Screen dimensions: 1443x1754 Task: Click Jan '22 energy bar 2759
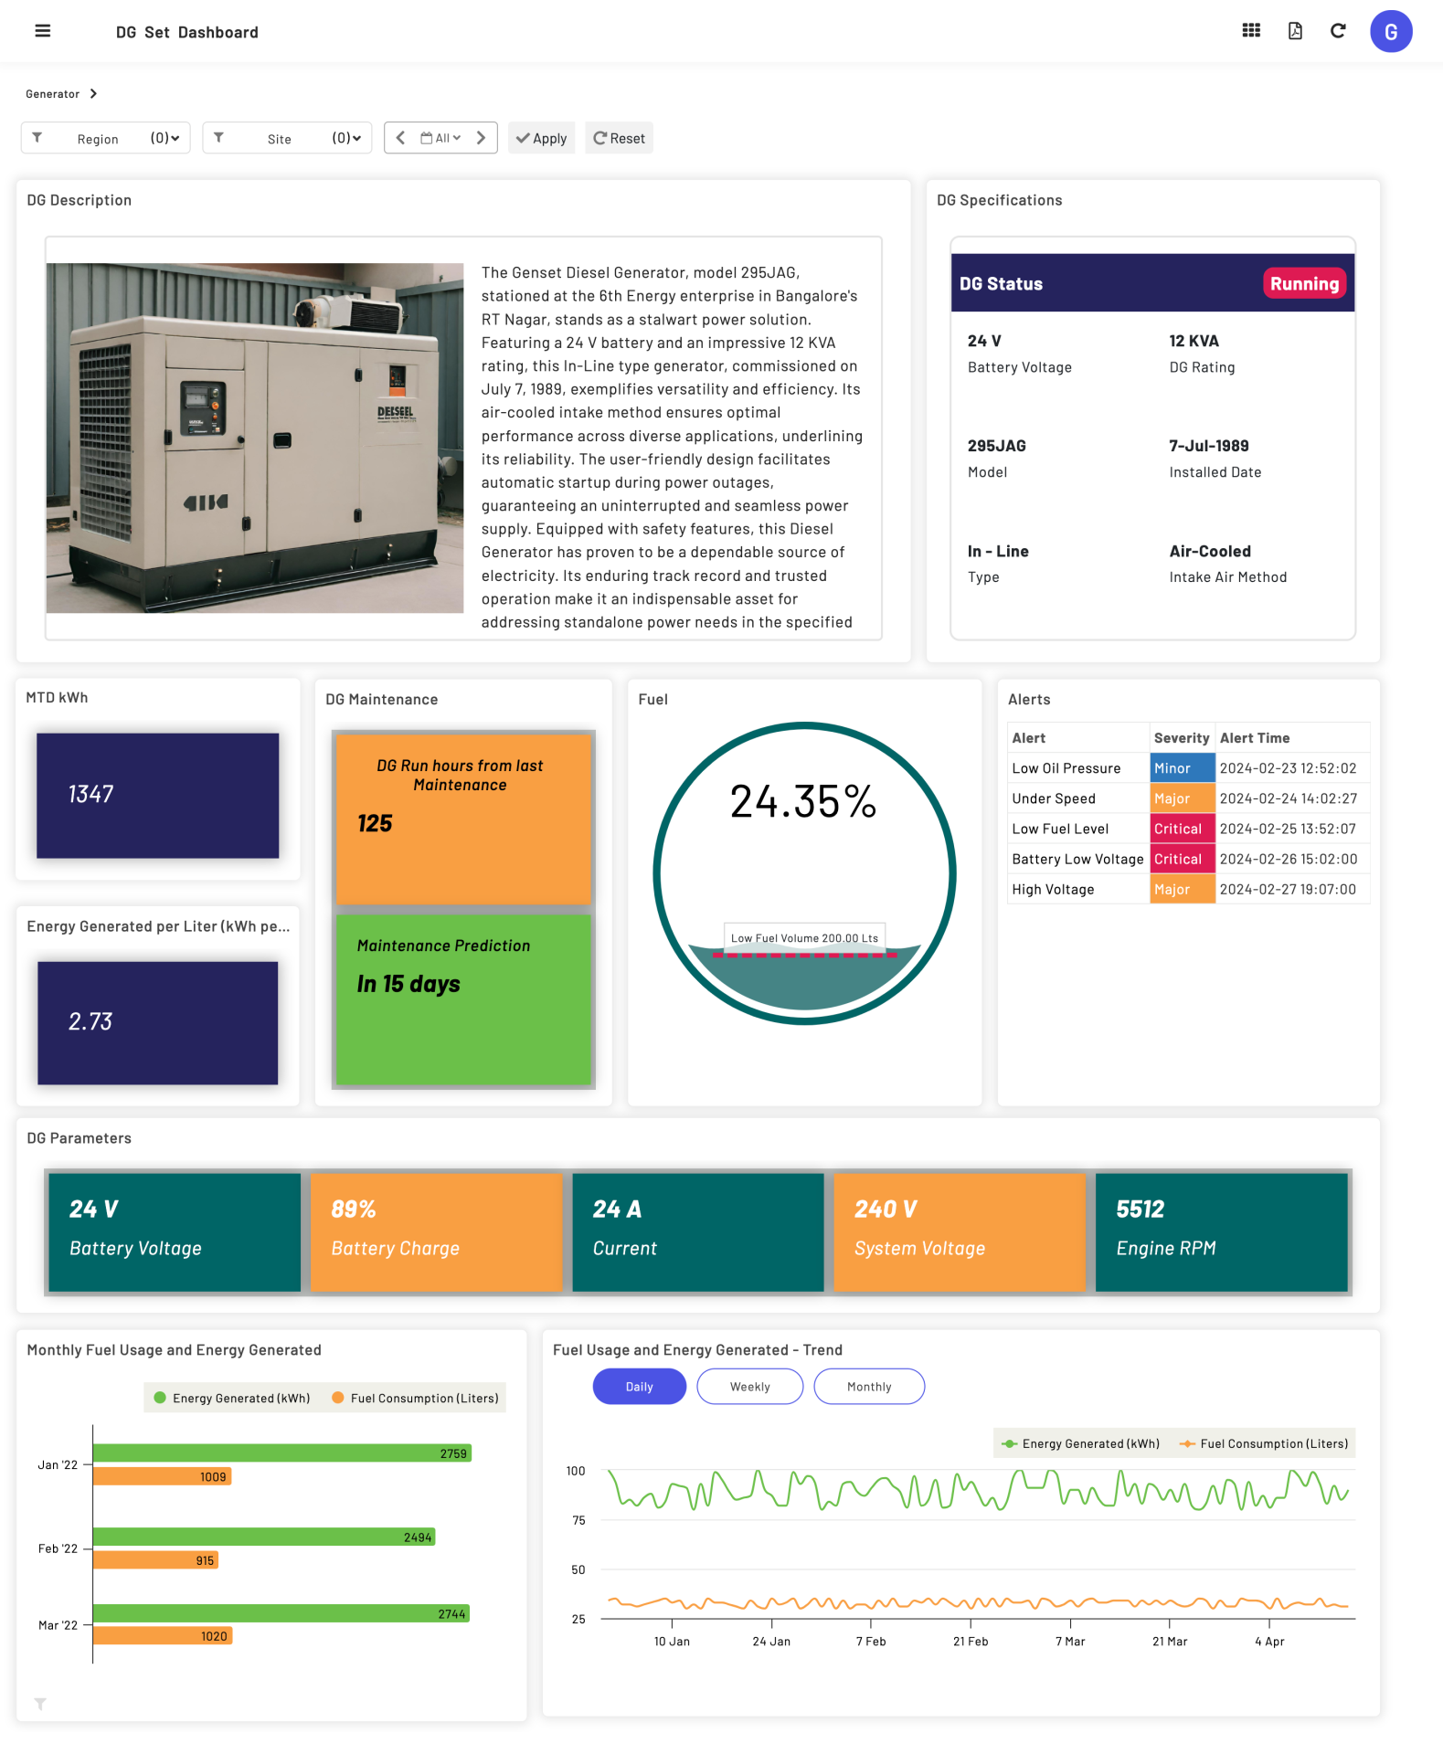282,1453
